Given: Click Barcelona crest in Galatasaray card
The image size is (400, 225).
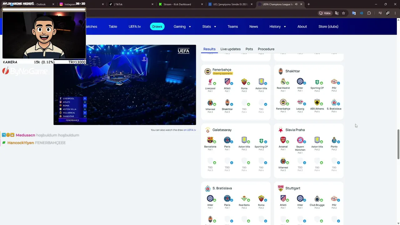Looking at the screenshot, I should tap(210, 140).
